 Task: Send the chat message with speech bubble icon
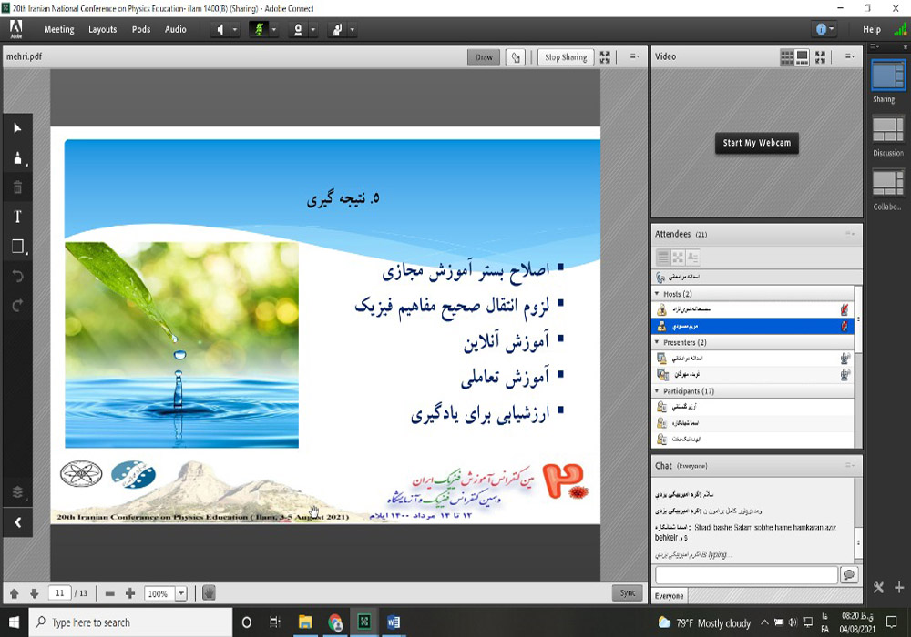[x=849, y=575]
